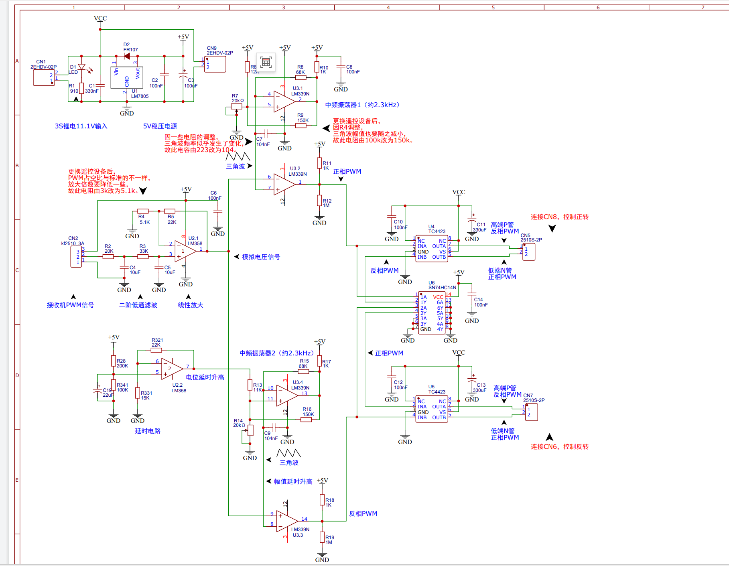The height and width of the screenshot is (566, 729).
Task: Select the U2.2 LM358 delay op-amp
Action: tap(172, 369)
